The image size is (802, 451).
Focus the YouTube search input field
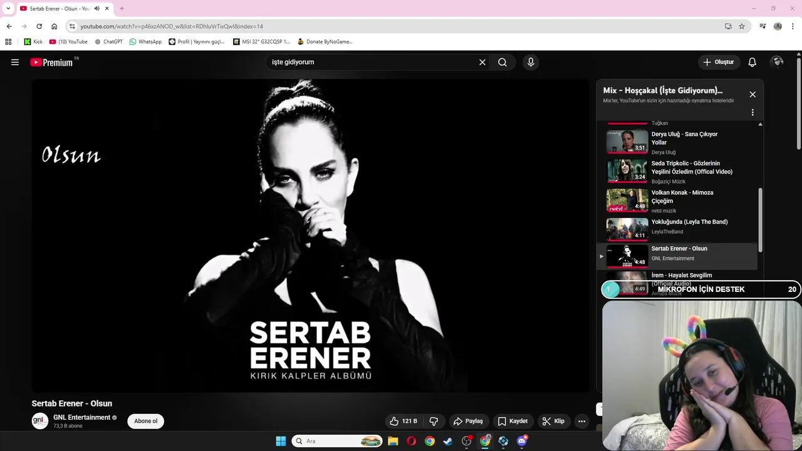(372, 62)
